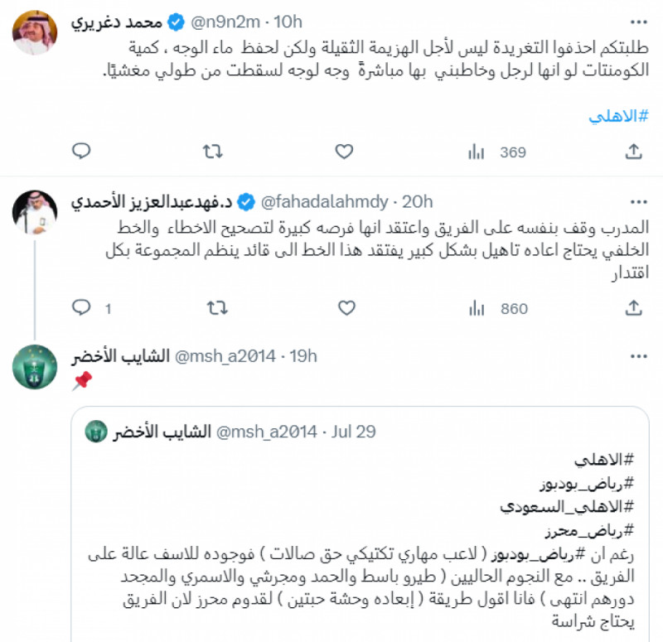Open the @fahadalahmdy profile handle
The width and height of the screenshot is (663, 642).
(327, 201)
